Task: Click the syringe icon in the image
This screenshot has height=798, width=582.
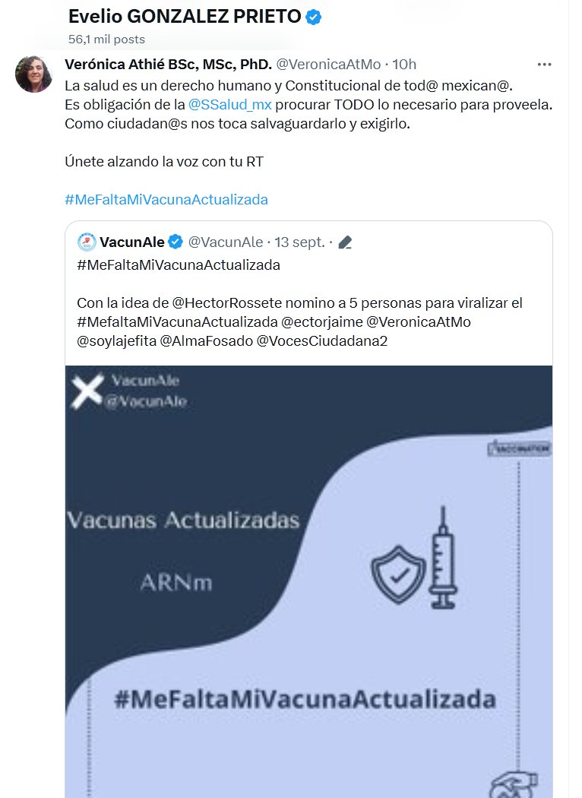Action: [x=442, y=557]
